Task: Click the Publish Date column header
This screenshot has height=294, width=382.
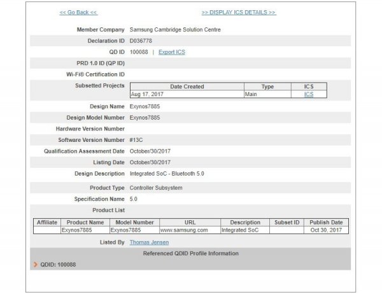Action: pos(326,222)
